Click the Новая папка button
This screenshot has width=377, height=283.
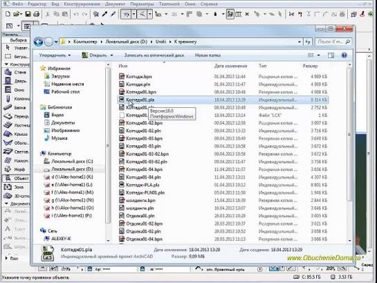pos(208,55)
